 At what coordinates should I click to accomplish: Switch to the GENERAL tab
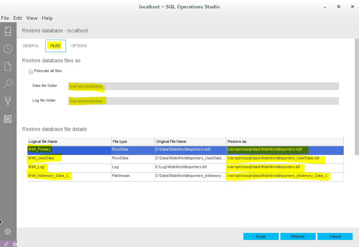[31, 46]
